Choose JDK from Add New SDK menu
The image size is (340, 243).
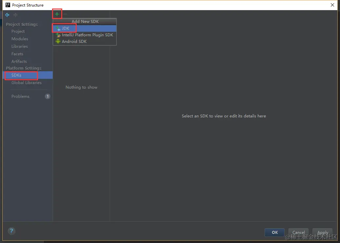tap(85, 28)
